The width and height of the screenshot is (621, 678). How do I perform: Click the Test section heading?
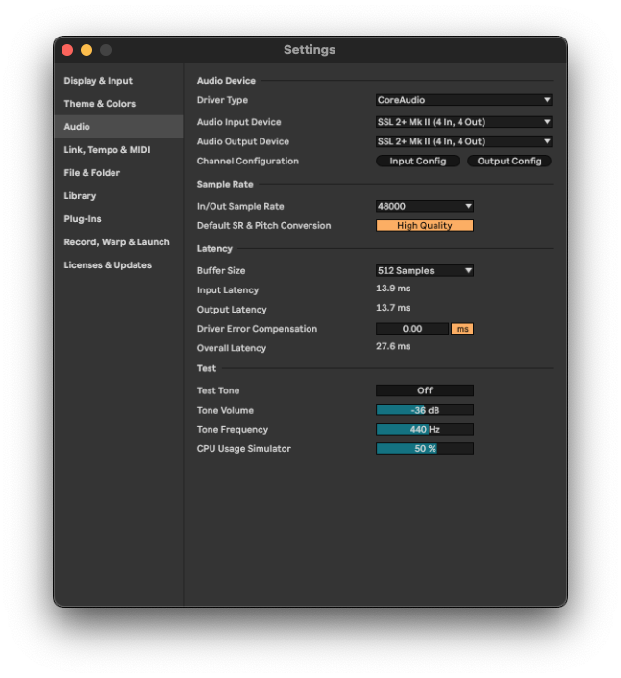coord(206,369)
